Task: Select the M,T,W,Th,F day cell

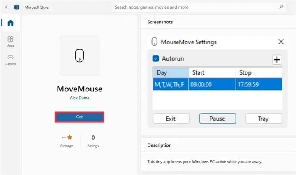Action: click(x=171, y=84)
